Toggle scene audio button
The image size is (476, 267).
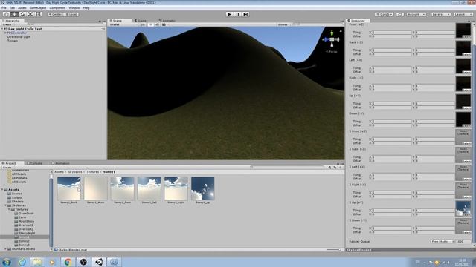157,24
